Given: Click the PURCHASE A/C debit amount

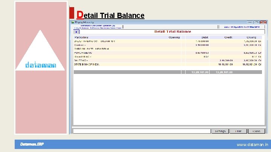Looking at the screenshot, I should pyautogui.click(x=202, y=53).
